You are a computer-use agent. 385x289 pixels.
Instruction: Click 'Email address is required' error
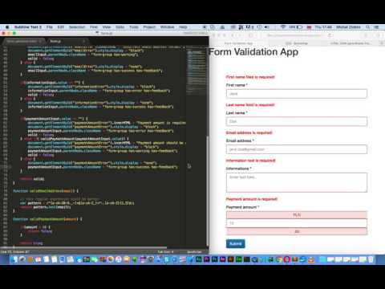point(249,132)
